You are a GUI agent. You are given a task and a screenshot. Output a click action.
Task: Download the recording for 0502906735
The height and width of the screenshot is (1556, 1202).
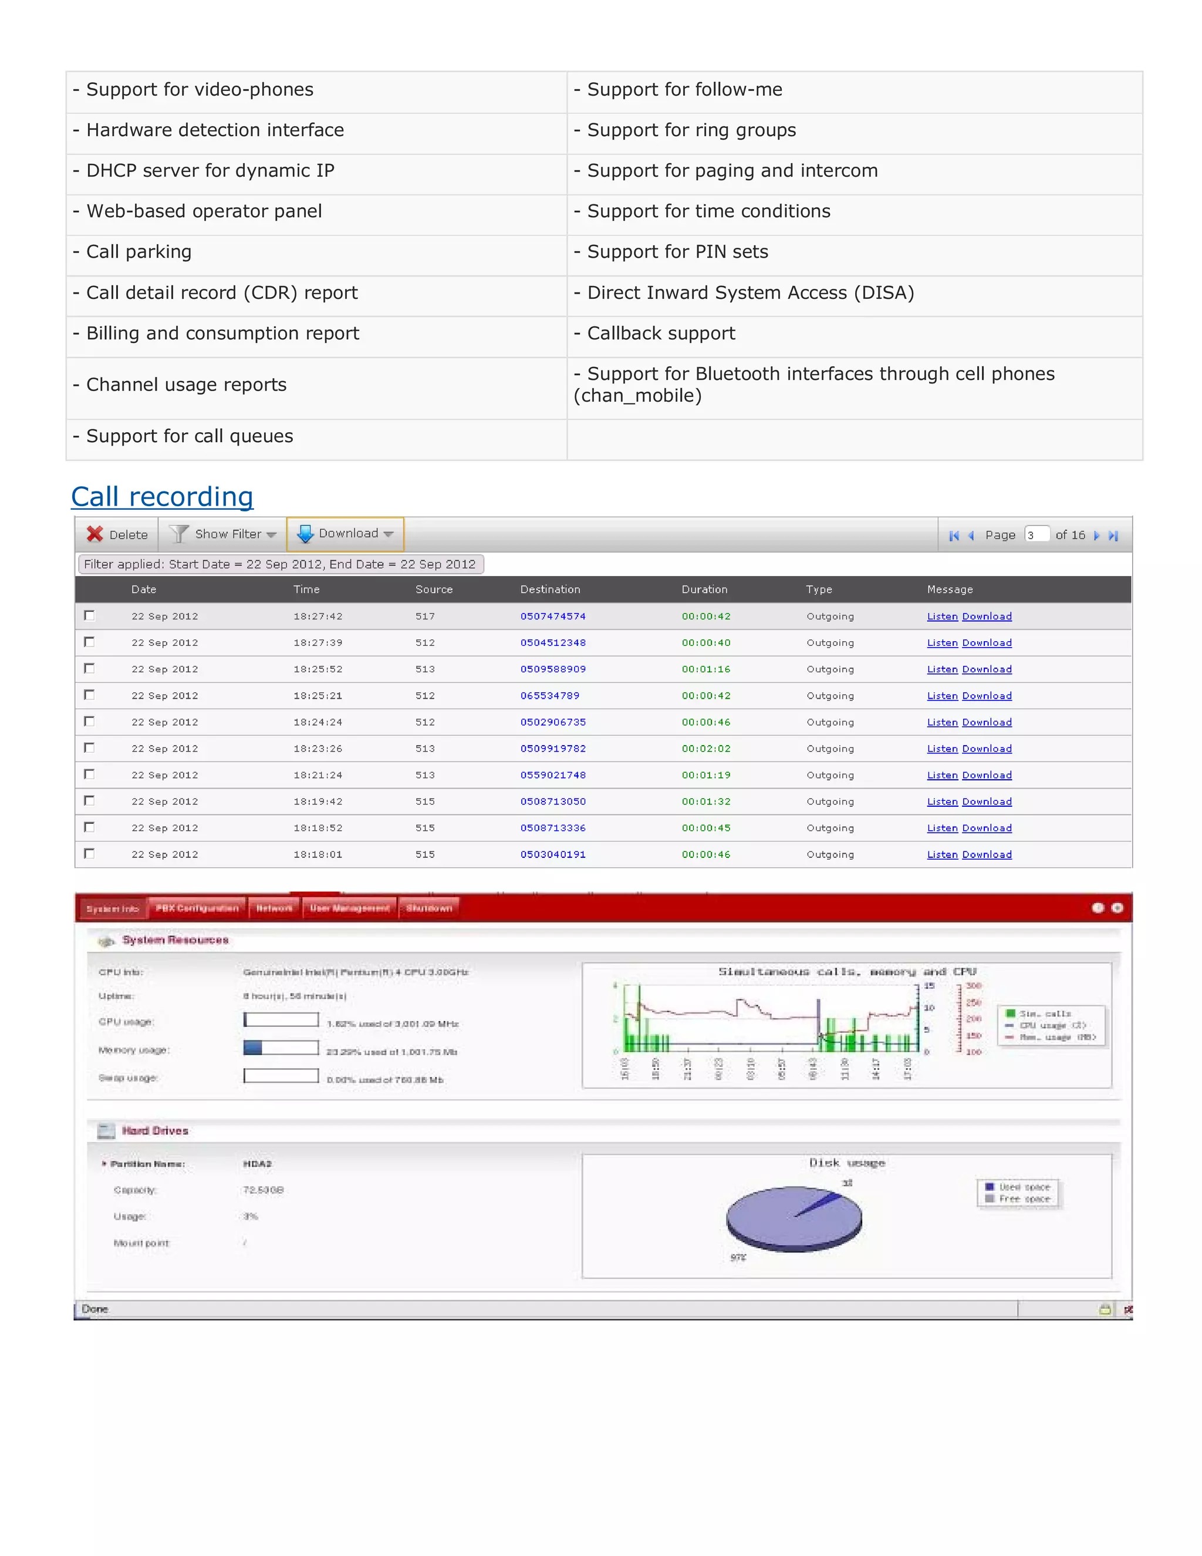click(986, 722)
